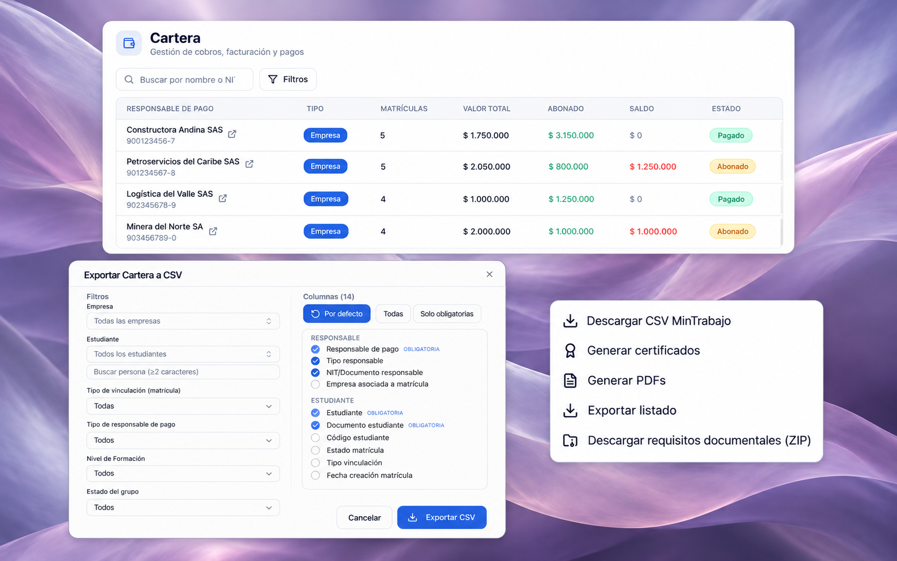Enable the Empresa asociada a matrícula column
This screenshot has height=561, width=897.
[x=316, y=384]
